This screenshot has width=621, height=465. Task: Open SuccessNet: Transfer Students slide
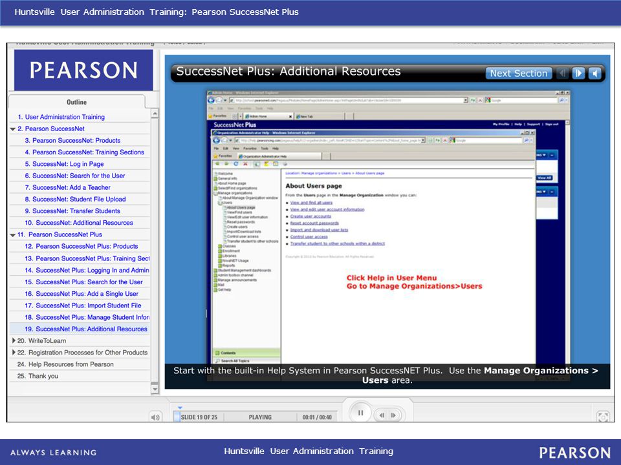72,211
